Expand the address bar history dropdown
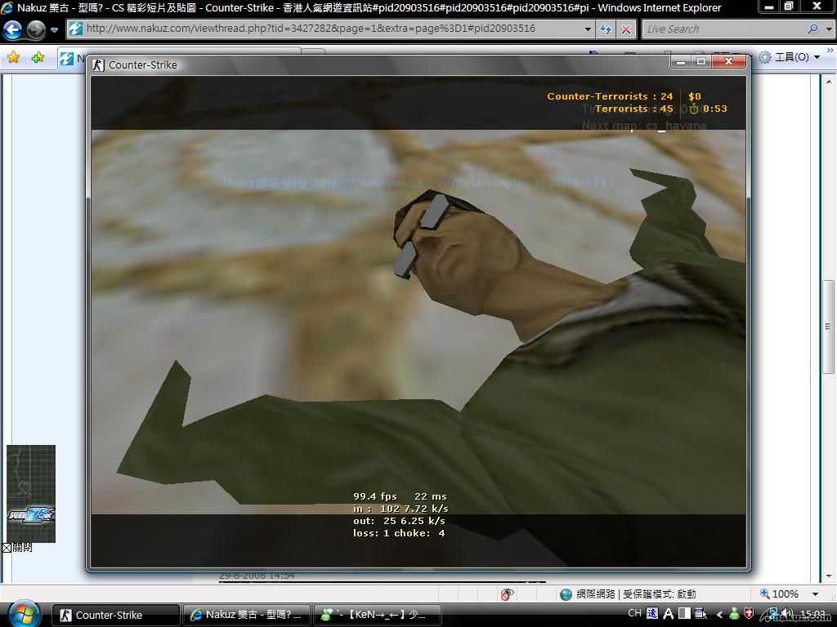Image resolution: width=837 pixels, height=627 pixels. coord(588,29)
